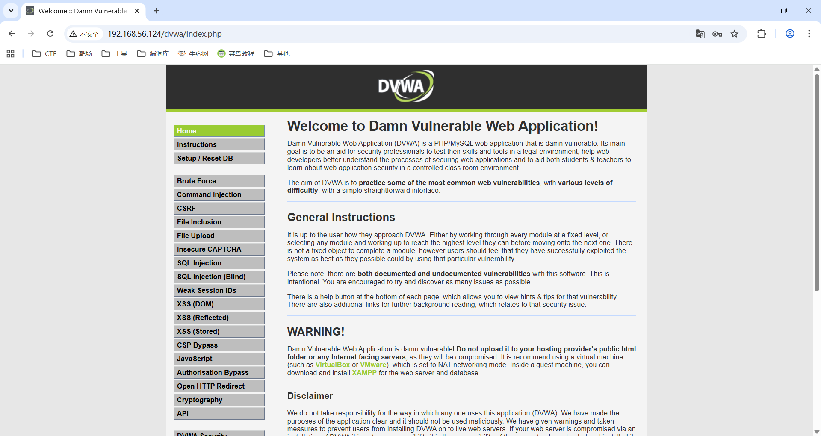The image size is (821, 436).
Task: Open the 漏洞库 bookmark folder
Action: [x=153, y=53]
